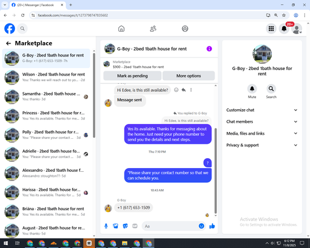Viewport: 310px width, 248px height.
Task: Open the Facebook menu grid icon
Action: click(271, 29)
